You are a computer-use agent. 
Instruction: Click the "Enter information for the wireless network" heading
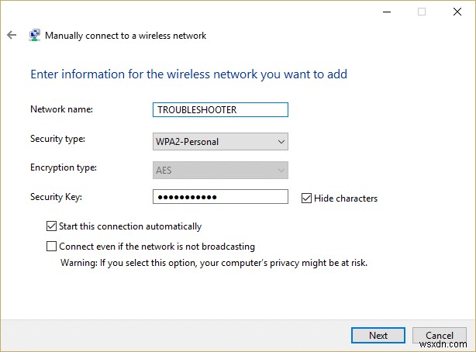point(188,74)
